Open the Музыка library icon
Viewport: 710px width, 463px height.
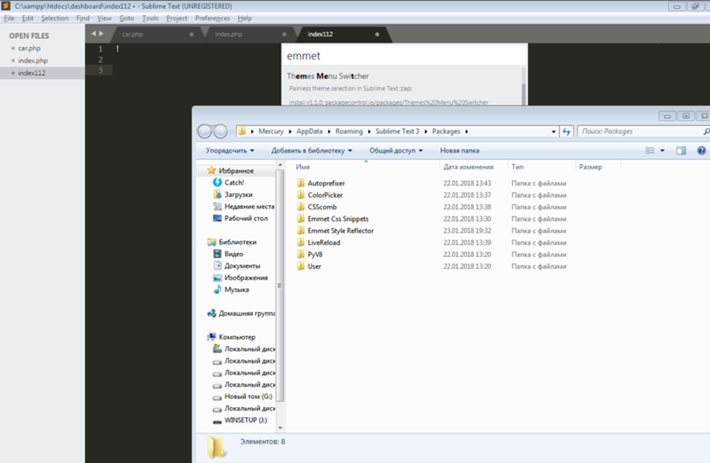217,290
